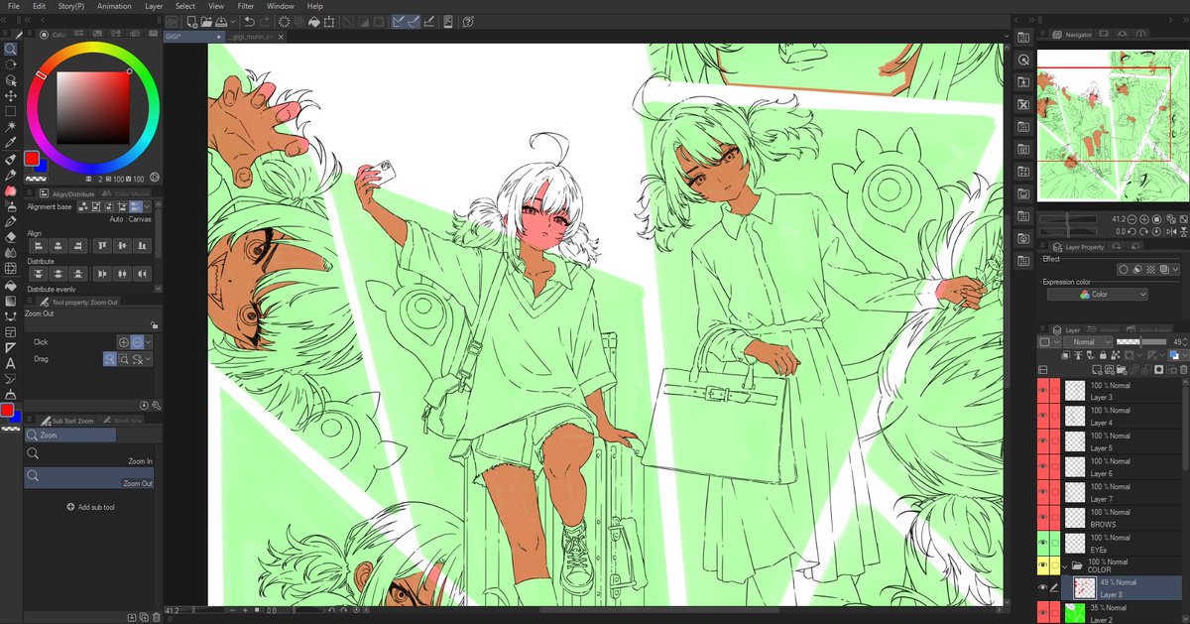Select the rectangle Selection area tool
1190x624 pixels.
click(x=10, y=111)
